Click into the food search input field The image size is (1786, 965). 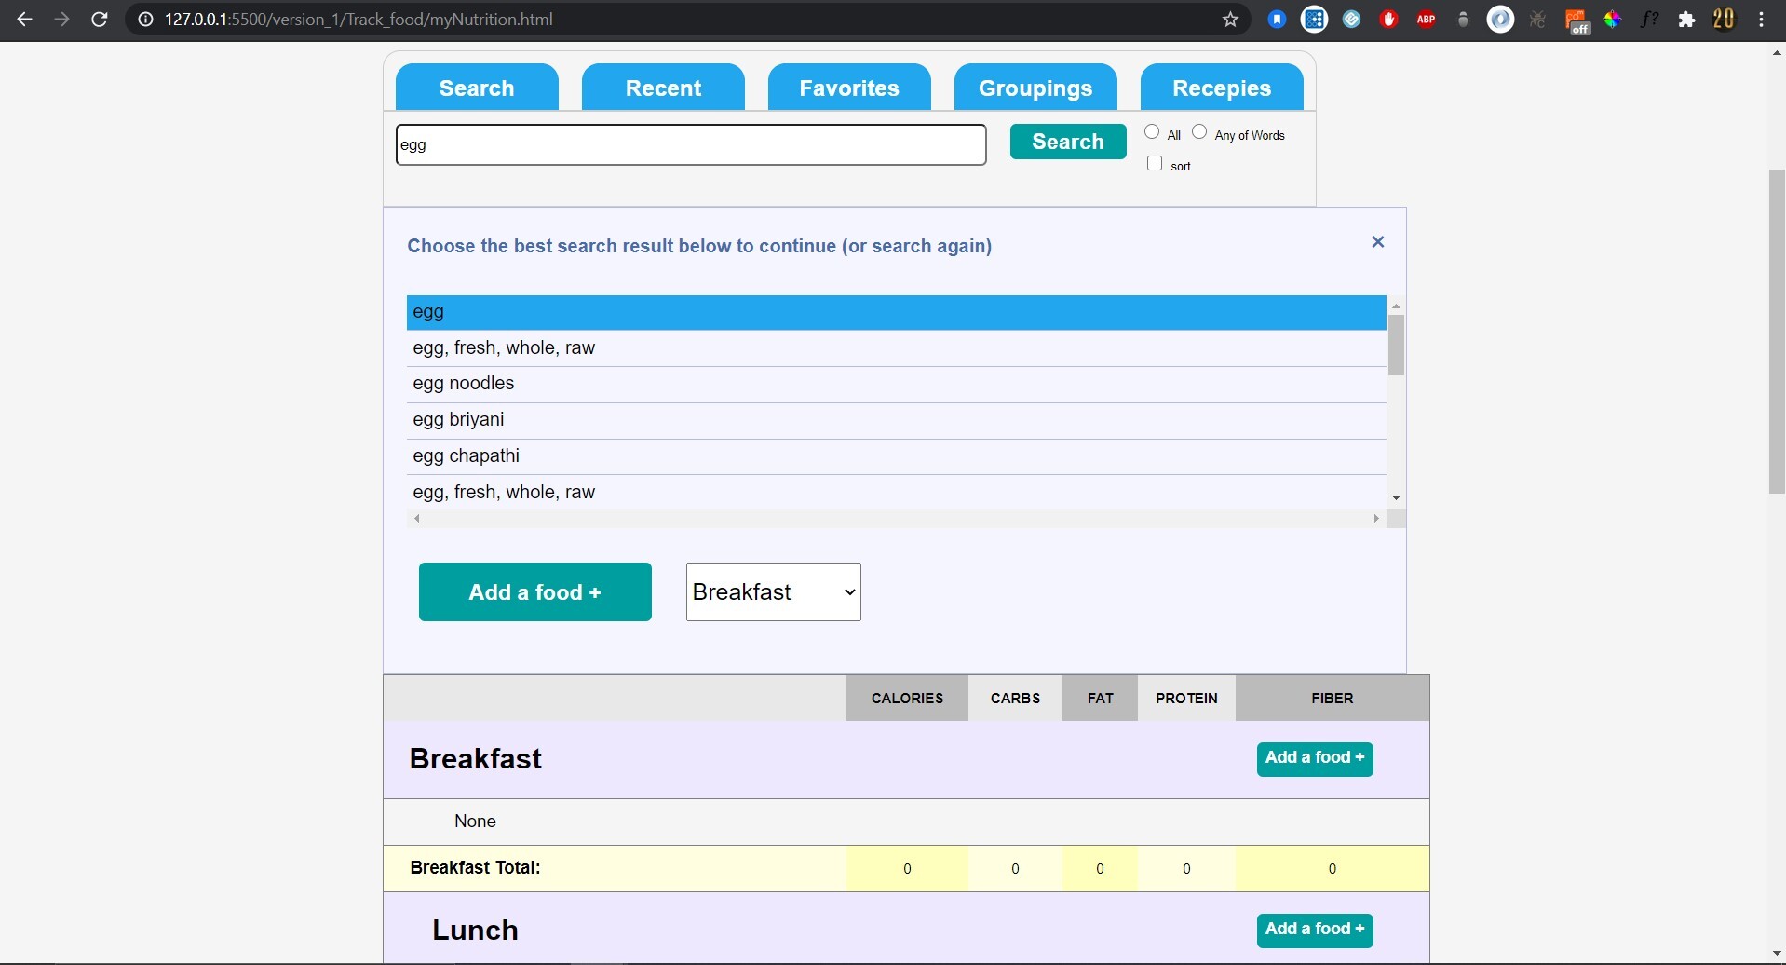691,145
